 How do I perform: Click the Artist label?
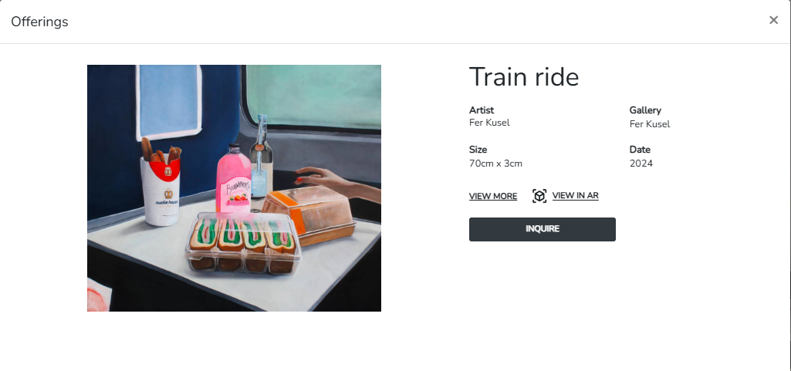pos(482,110)
